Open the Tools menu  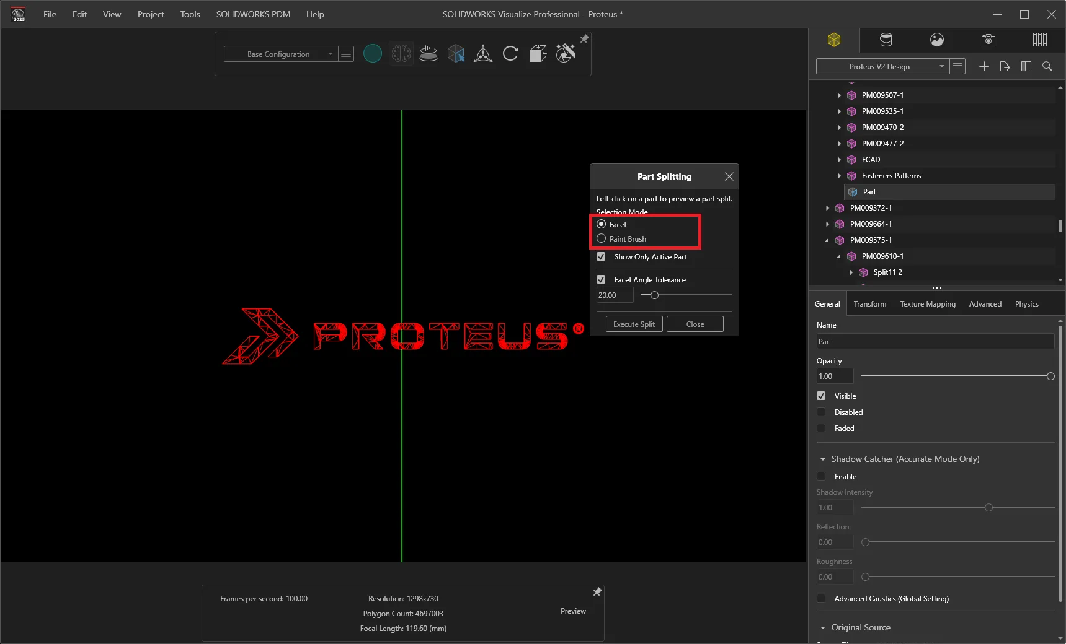tap(190, 14)
